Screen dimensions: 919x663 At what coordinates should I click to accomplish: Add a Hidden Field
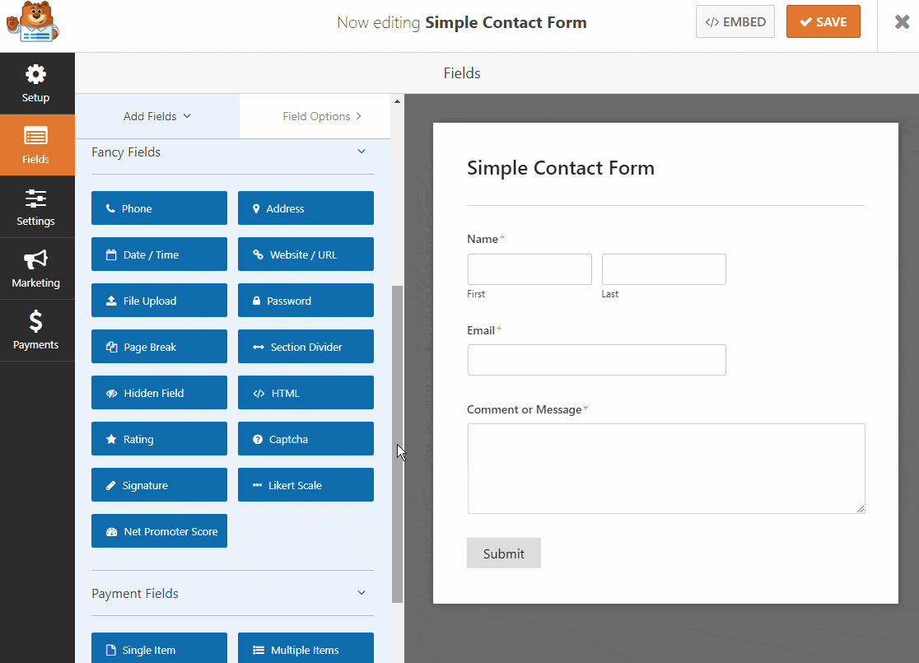click(x=159, y=393)
